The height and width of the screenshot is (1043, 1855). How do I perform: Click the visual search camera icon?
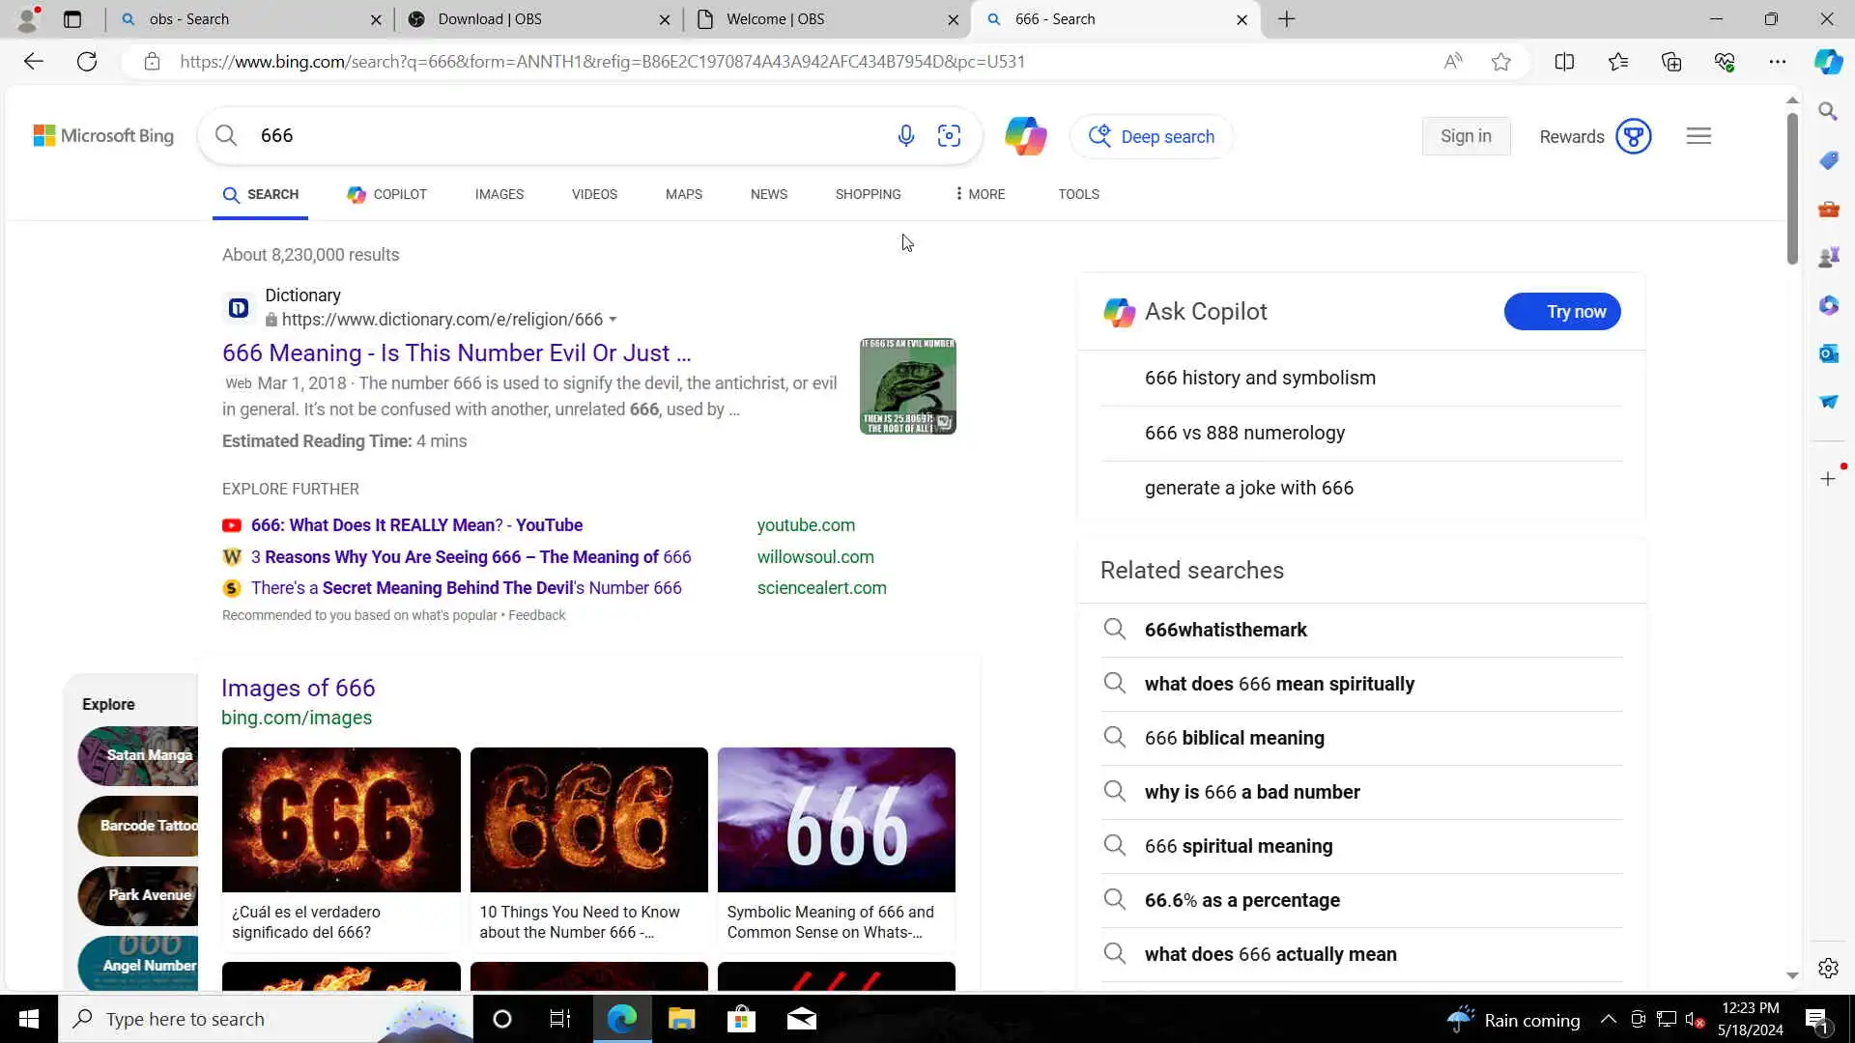click(x=949, y=136)
